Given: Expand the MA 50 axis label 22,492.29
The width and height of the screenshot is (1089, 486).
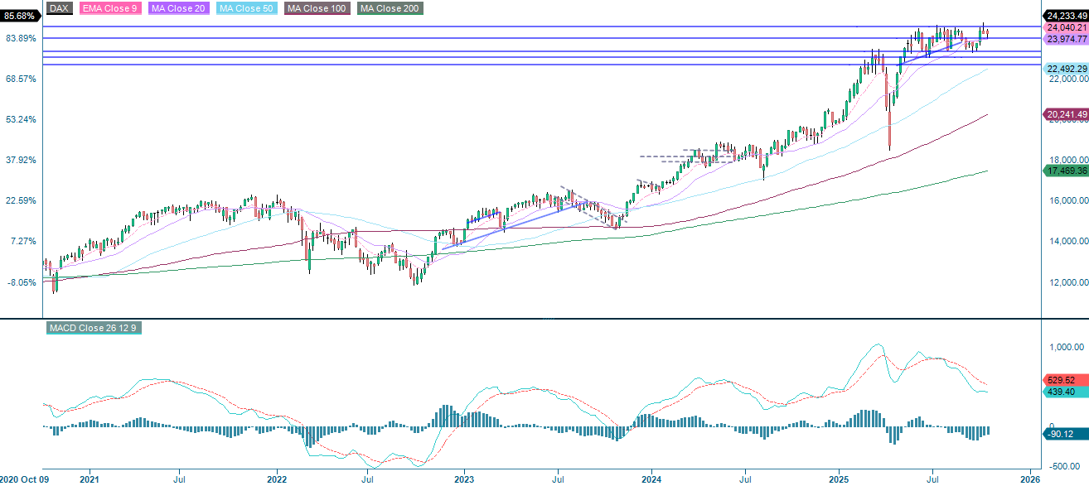Looking at the screenshot, I should 1067,67.
